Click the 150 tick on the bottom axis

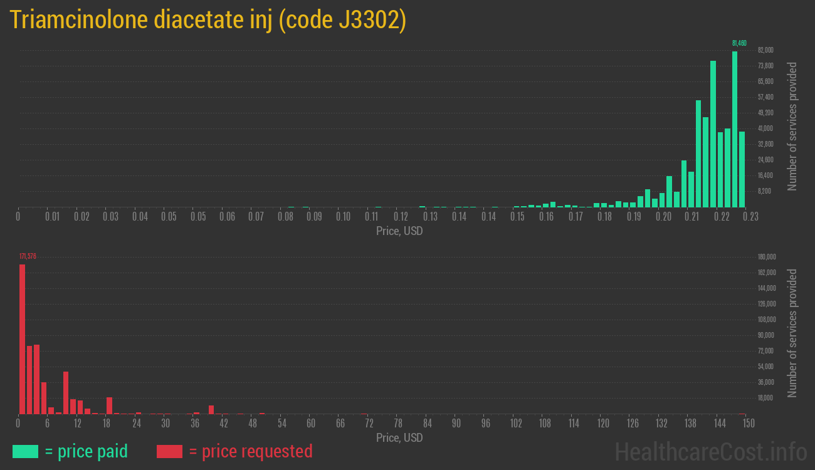click(749, 424)
